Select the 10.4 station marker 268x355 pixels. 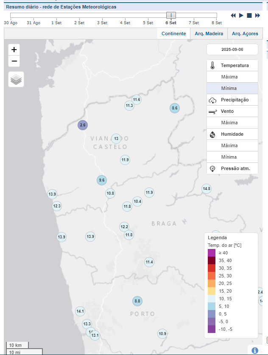(x=137, y=201)
